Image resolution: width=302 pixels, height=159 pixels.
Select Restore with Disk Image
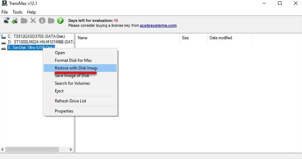80,68
